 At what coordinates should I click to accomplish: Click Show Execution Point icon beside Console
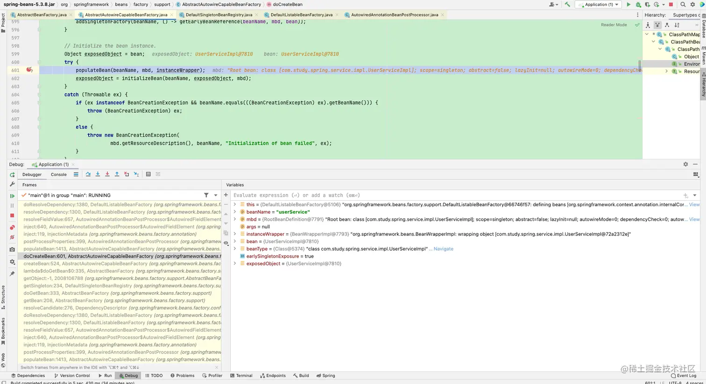[x=76, y=174]
